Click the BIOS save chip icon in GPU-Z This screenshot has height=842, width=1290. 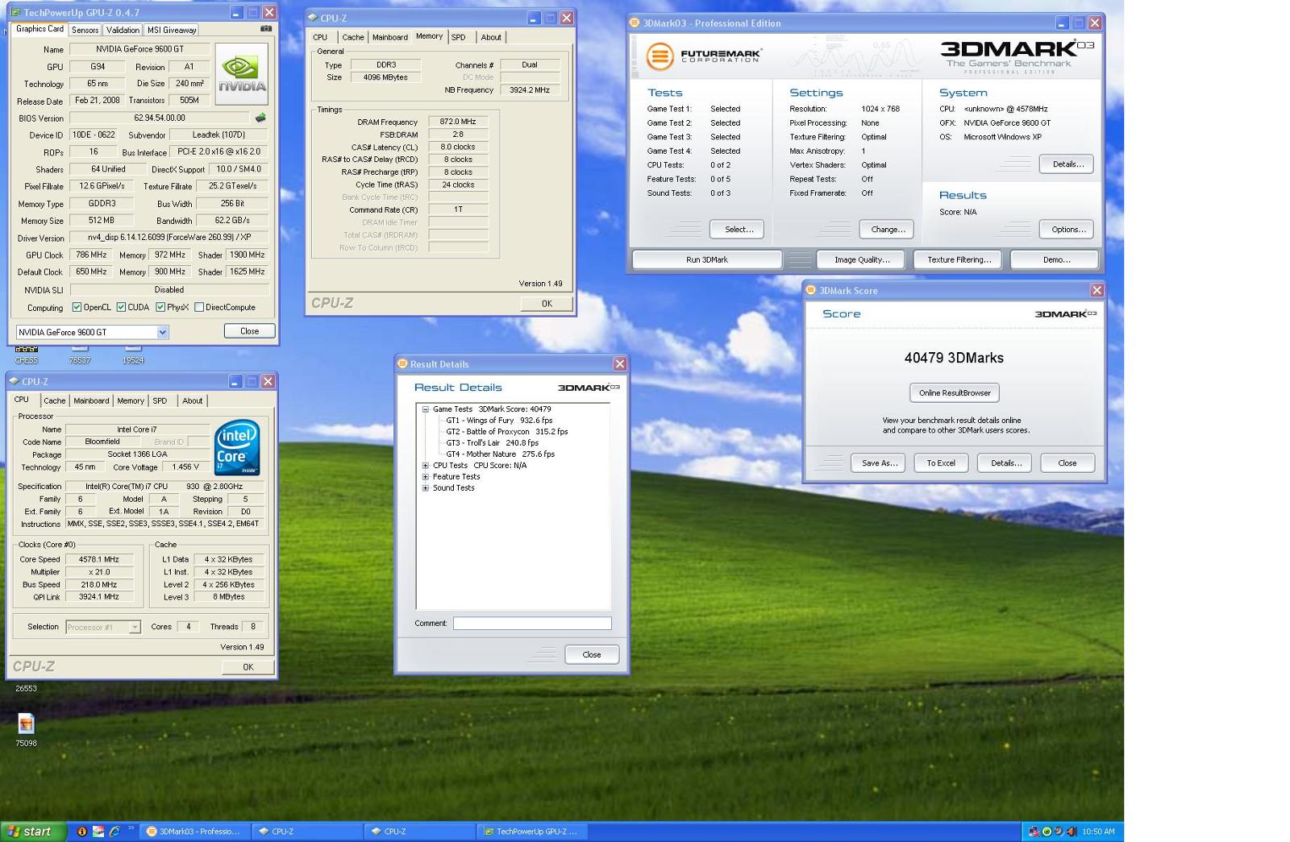(260, 118)
